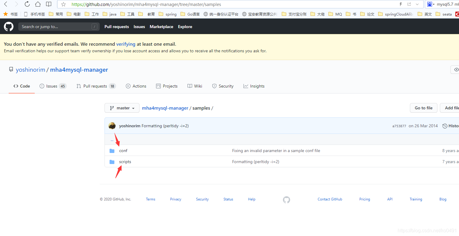Screen dimensions: 459x236
Task: Open Pull requests in top navigation
Action: pyautogui.click(x=117, y=27)
